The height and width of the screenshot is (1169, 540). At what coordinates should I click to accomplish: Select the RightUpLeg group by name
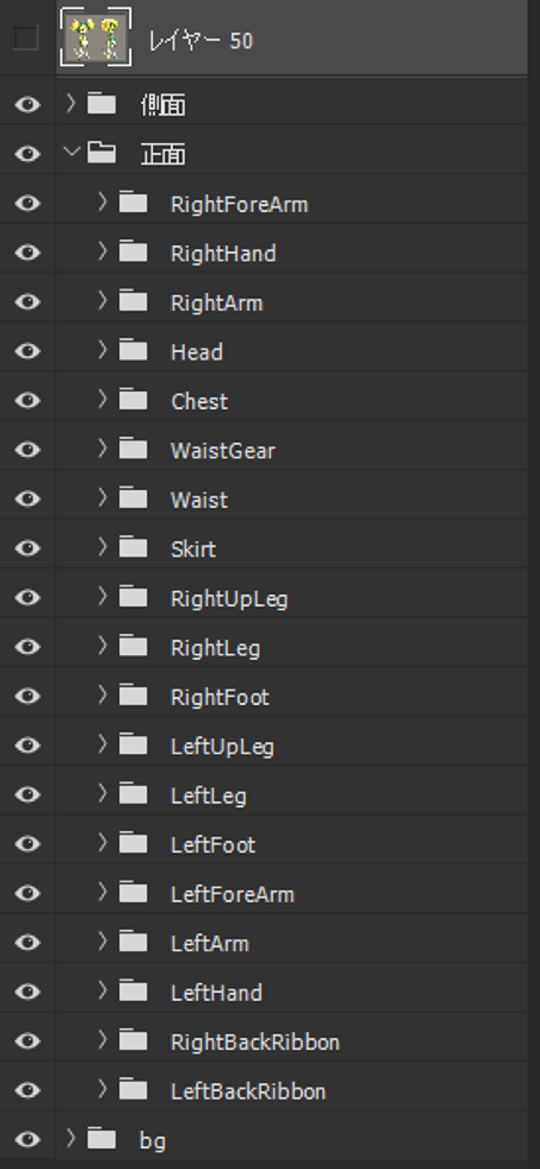[229, 598]
